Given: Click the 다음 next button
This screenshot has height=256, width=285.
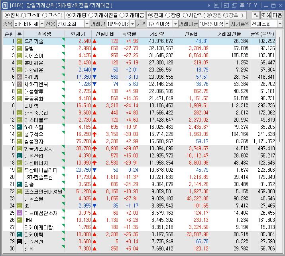Looking at the screenshot, I should pos(277,15).
